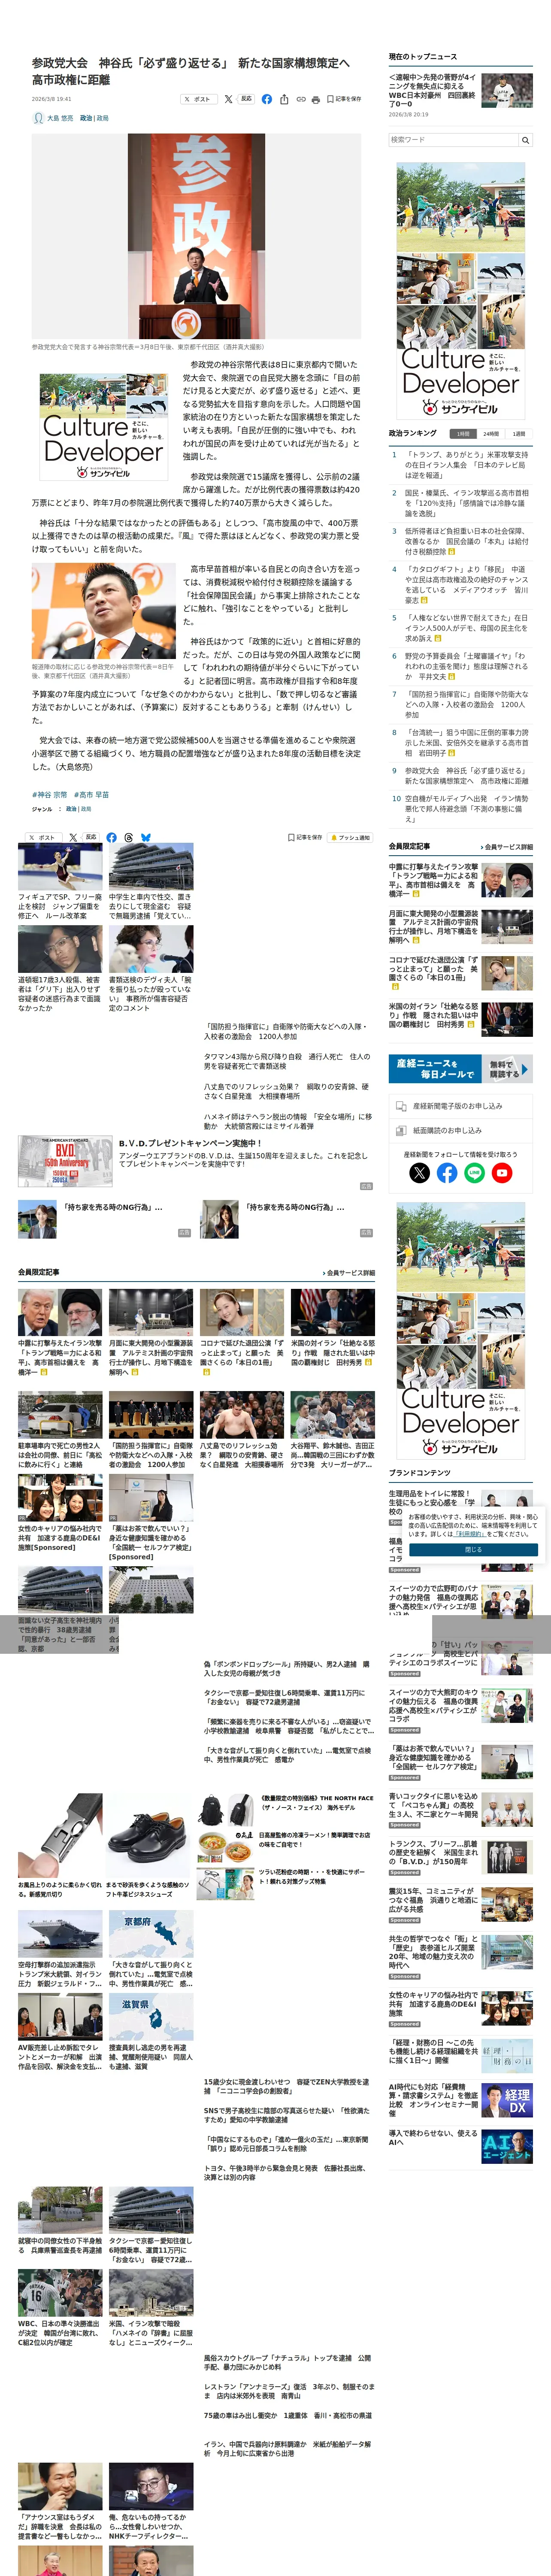Share on Threads from the bottom share bar

(x=129, y=837)
